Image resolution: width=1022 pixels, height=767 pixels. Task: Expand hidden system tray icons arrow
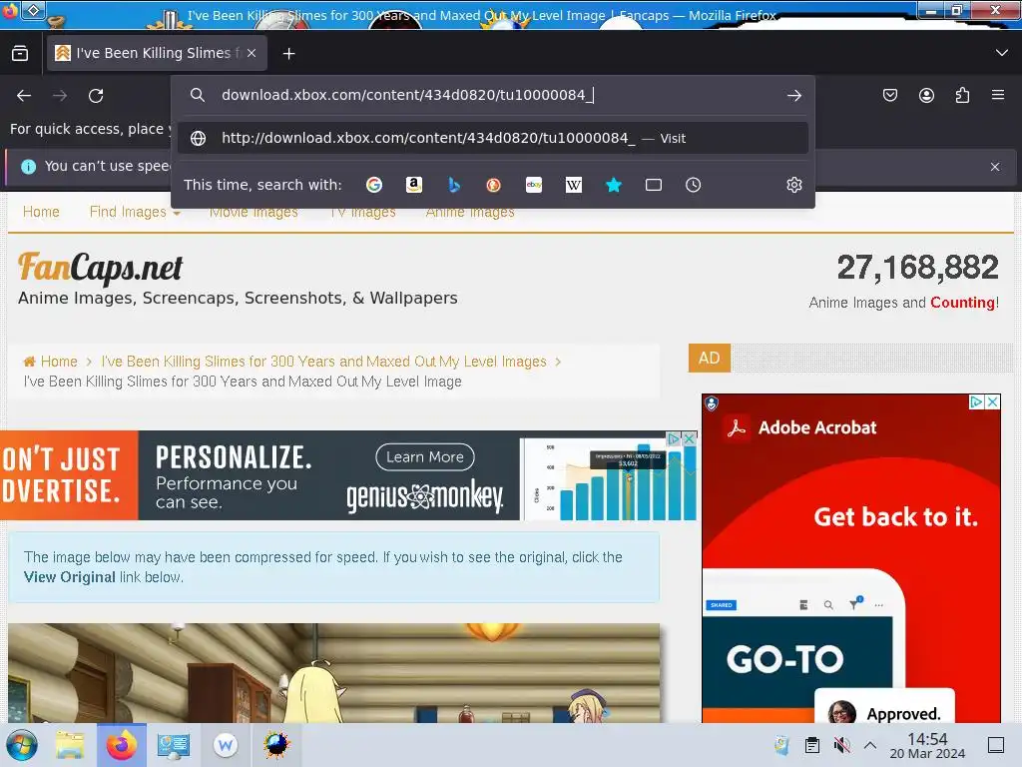[870, 745]
